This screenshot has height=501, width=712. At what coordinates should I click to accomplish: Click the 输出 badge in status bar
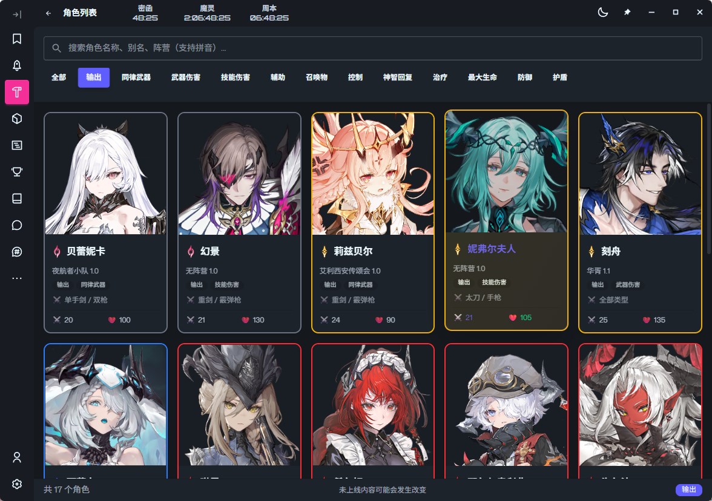688,490
